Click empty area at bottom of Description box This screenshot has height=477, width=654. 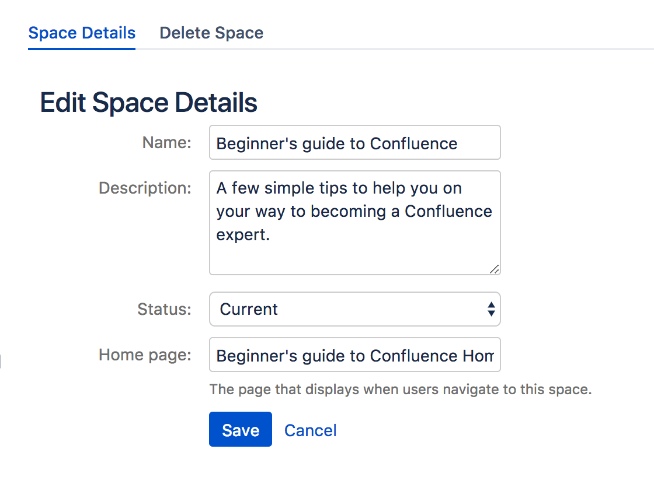(x=350, y=261)
